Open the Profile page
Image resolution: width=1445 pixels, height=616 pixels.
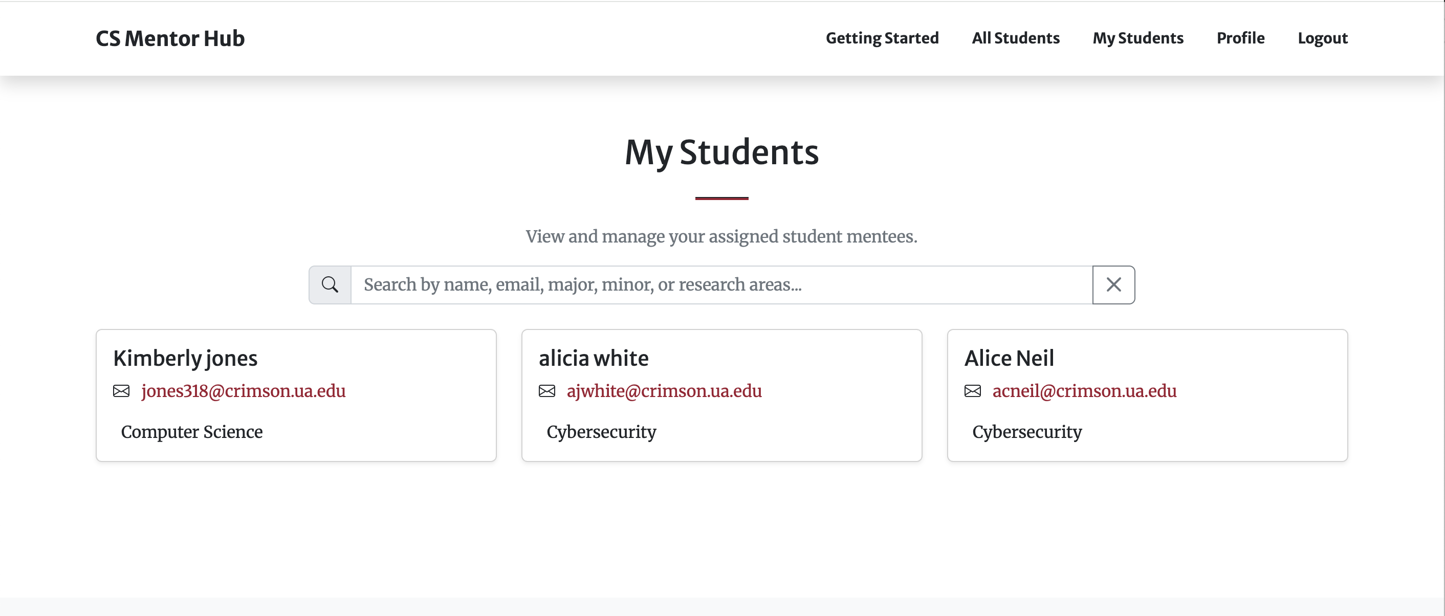click(1240, 38)
